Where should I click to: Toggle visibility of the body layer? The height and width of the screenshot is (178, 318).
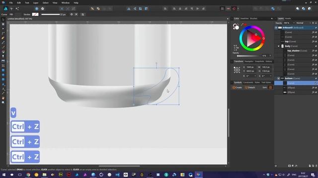pyautogui.click(x=316, y=46)
